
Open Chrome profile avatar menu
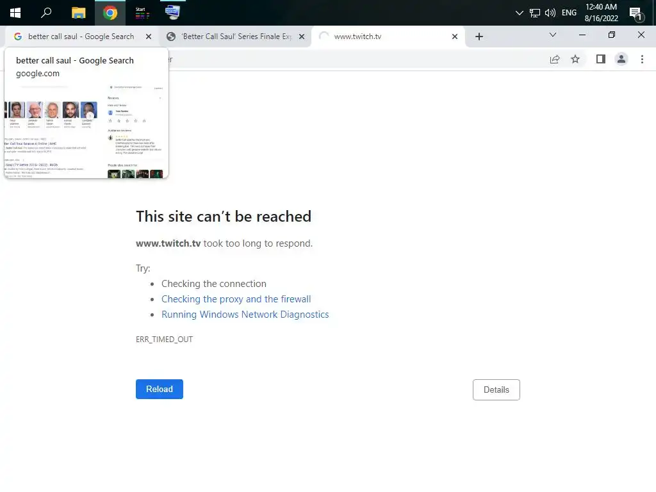(x=621, y=60)
